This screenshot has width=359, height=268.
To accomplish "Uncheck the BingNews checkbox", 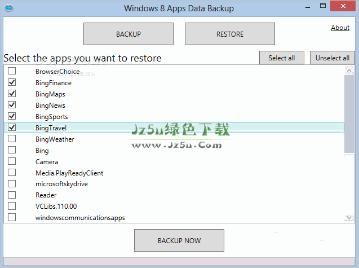I will click(x=12, y=105).
